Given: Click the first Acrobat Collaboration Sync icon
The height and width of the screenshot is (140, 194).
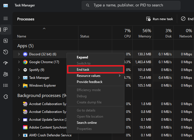Looking at the screenshot, I should (25, 104).
